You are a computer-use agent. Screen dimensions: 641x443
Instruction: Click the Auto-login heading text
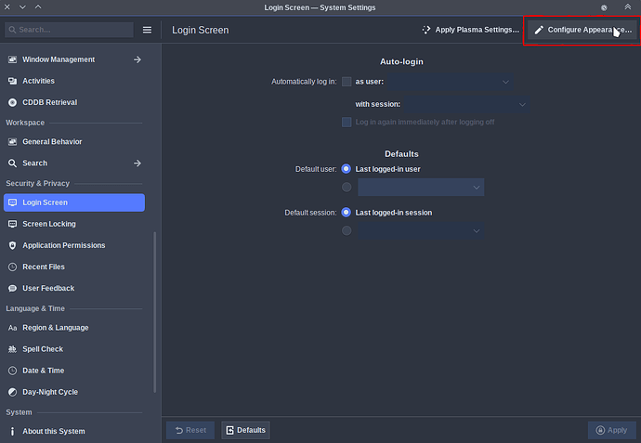[x=401, y=61]
